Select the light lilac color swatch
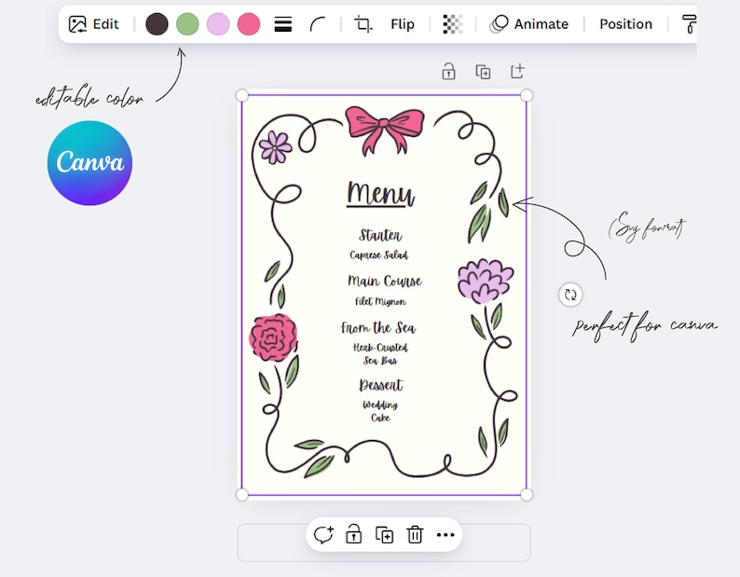 coord(218,24)
